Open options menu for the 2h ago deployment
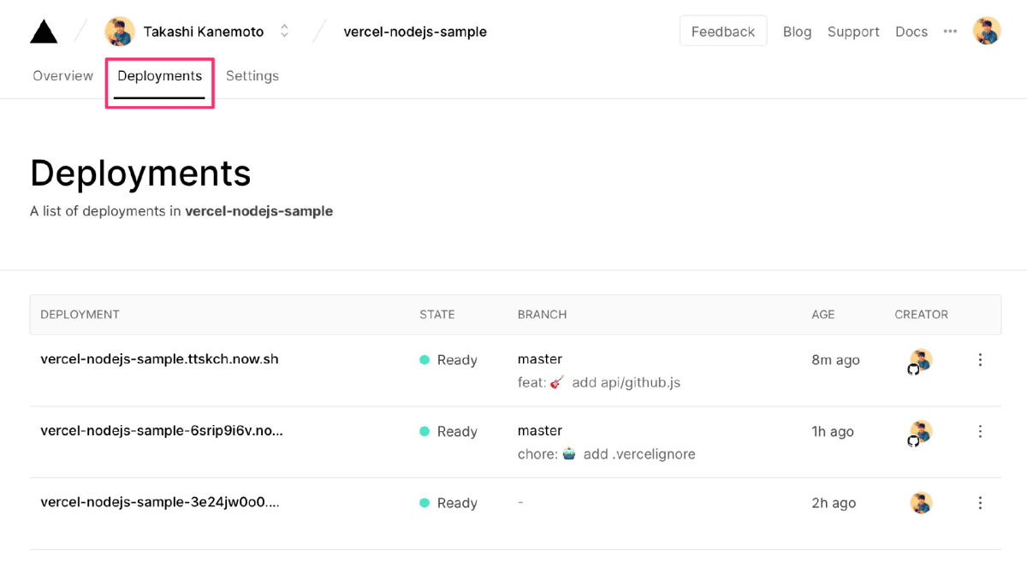Viewport: 1027px width, 579px height. tap(980, 504)
